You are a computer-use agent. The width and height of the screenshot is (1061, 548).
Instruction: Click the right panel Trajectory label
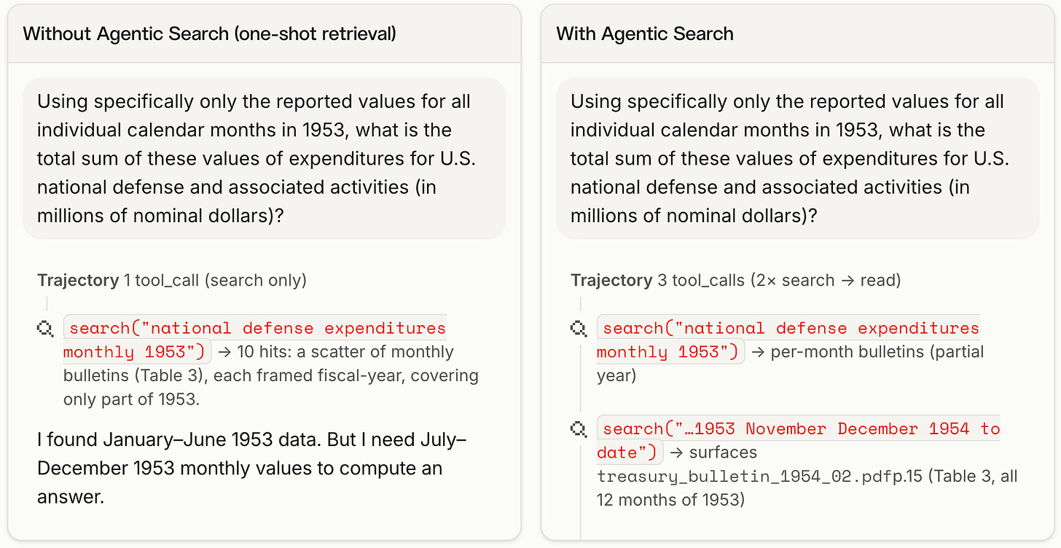click(611, 280)
